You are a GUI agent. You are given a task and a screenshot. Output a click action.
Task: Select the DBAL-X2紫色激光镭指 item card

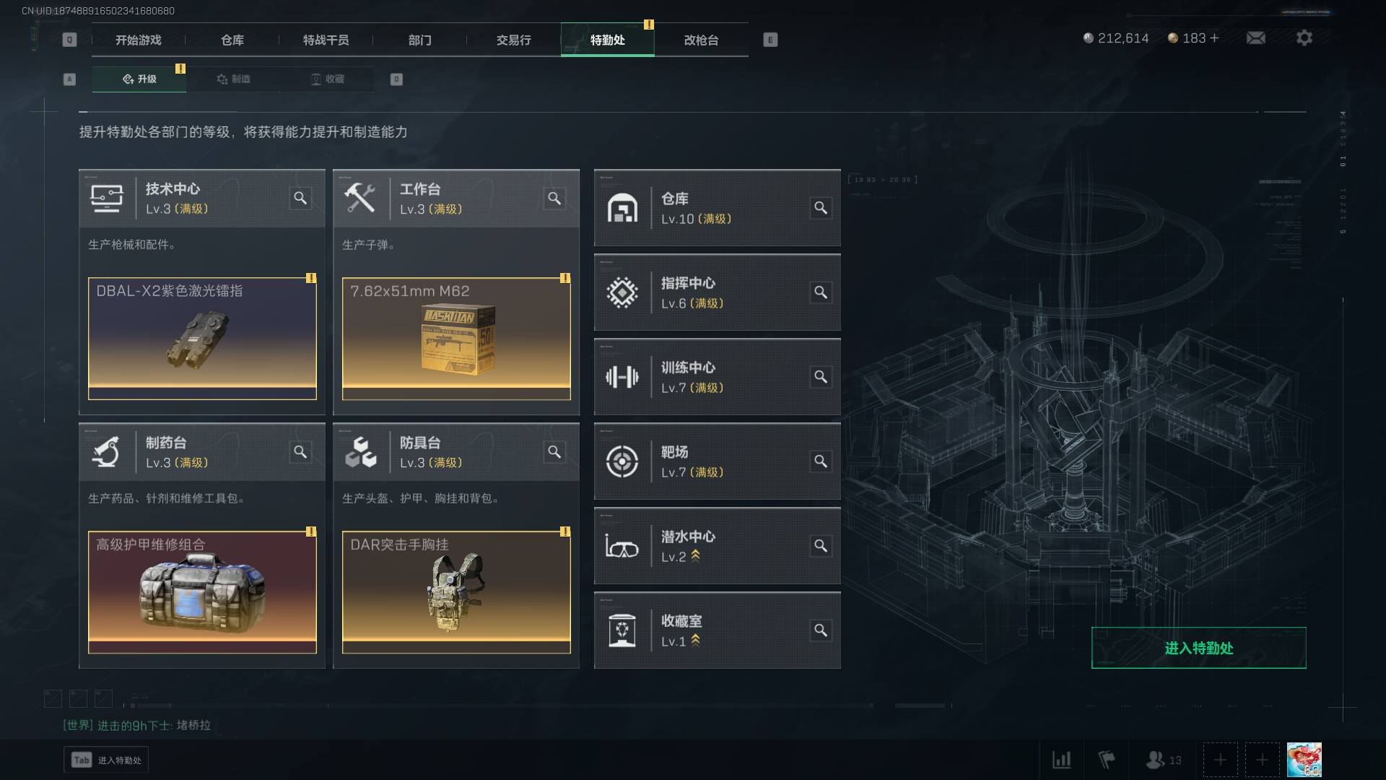202,339
